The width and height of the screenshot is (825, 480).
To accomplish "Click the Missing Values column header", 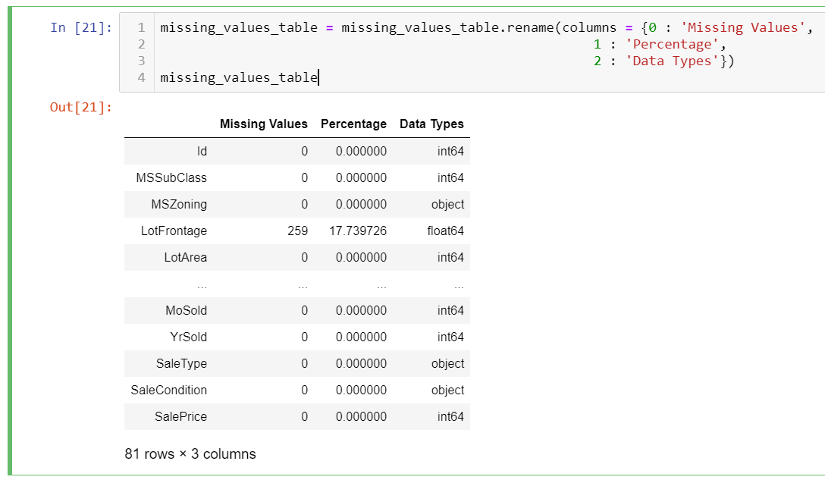I will 263,124.
